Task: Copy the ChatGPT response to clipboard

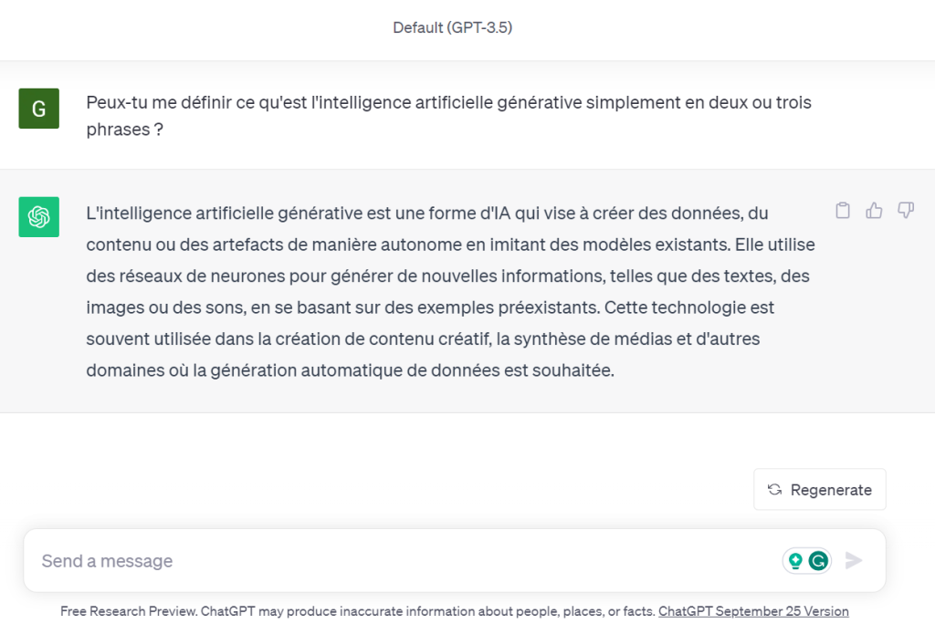Action: point(843,211)
